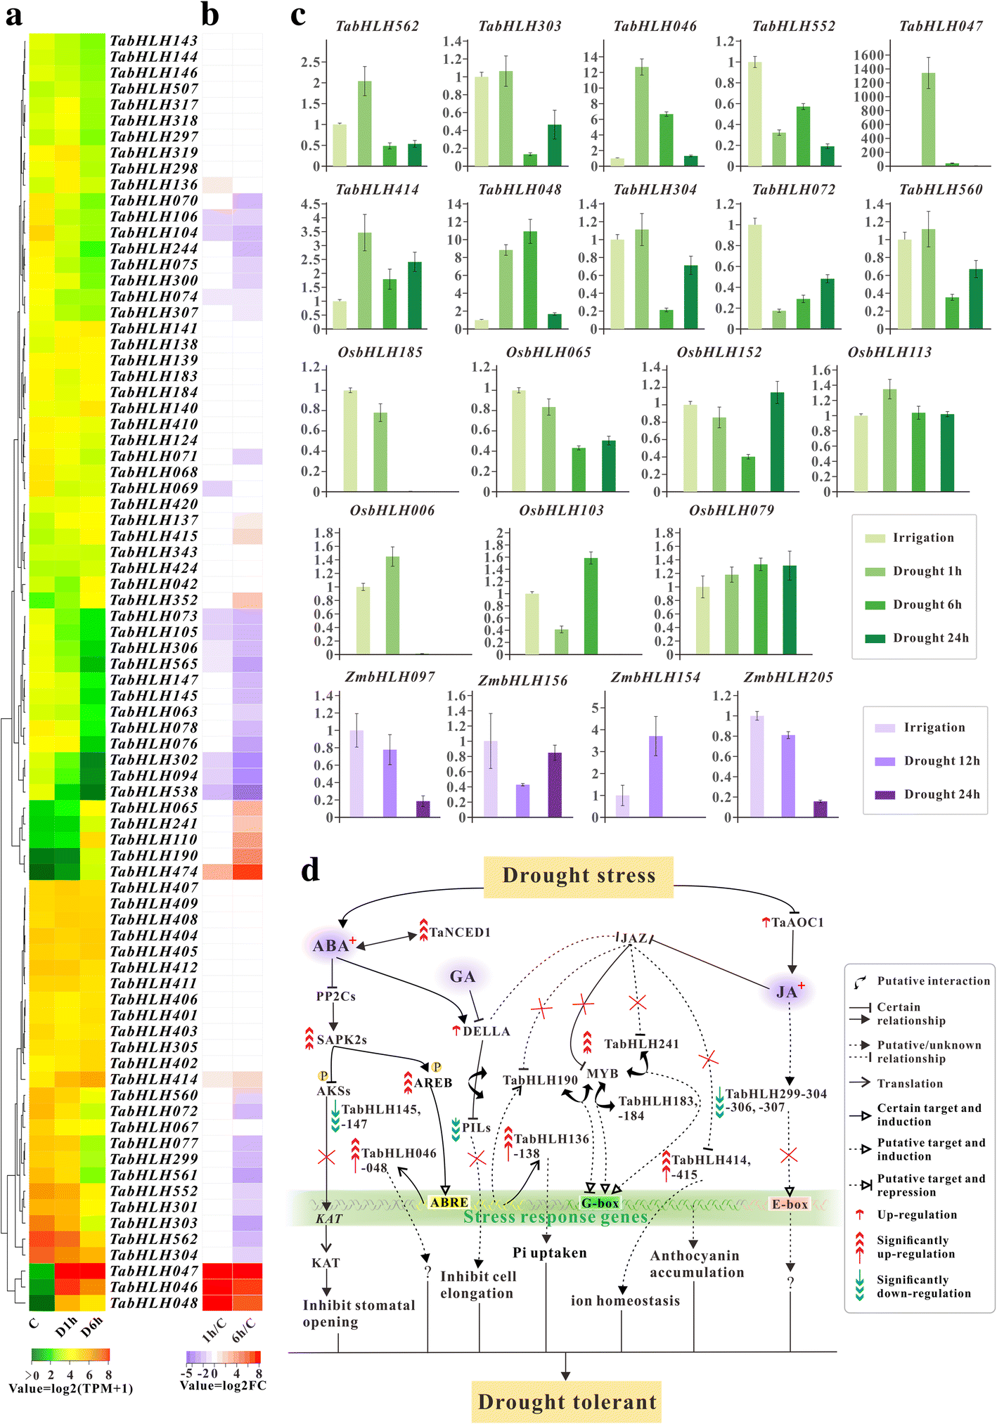Select the GA node in pathway
997x1424 pixels.
[x=463, y=976]
